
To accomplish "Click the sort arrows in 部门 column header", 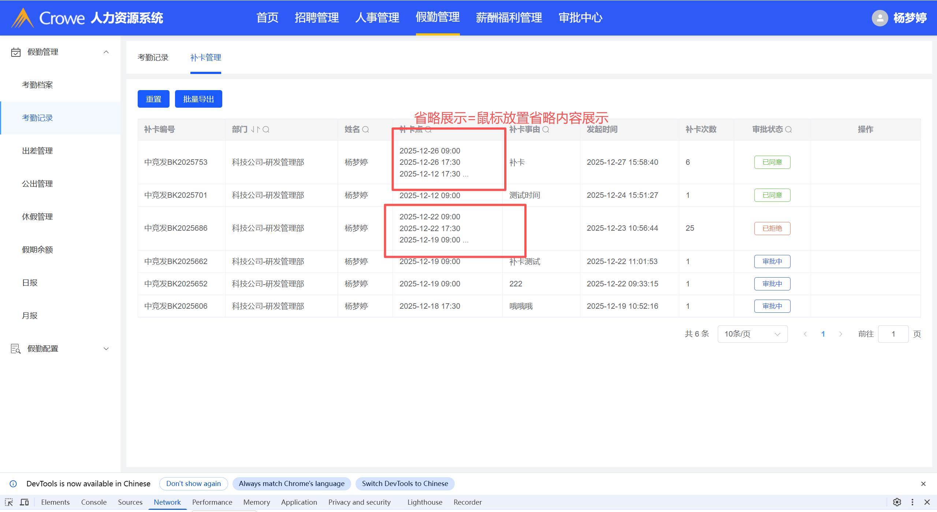I will point(255,129).
